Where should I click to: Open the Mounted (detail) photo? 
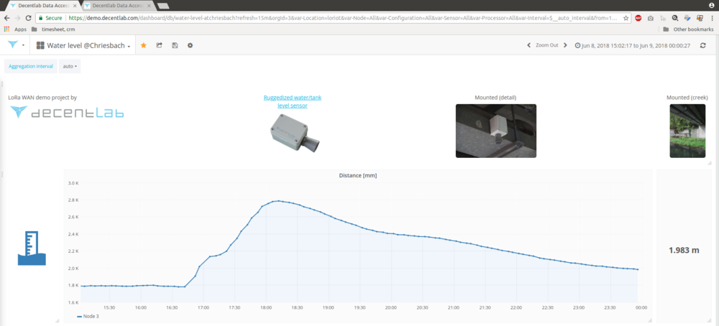pos(495,131)
